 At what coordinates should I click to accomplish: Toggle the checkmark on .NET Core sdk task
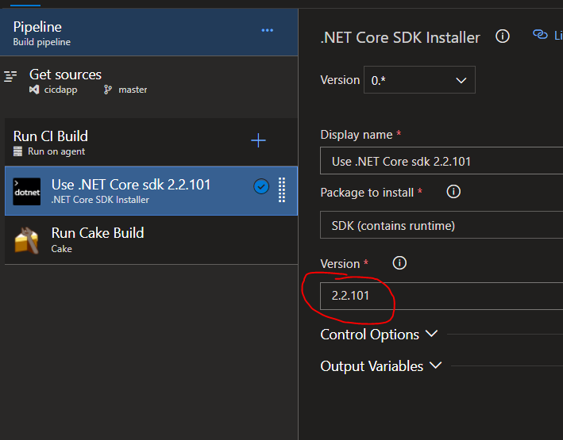(x=260, y=187)
